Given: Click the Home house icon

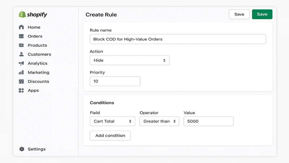Looking at the screenshot, I should pos(21,27).
